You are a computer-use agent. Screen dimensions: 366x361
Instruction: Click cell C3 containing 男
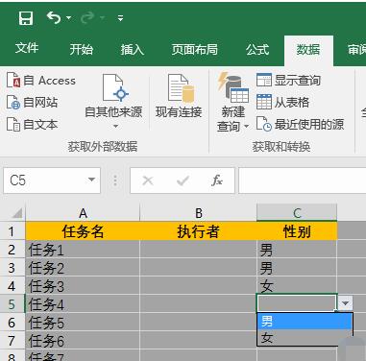297,268
